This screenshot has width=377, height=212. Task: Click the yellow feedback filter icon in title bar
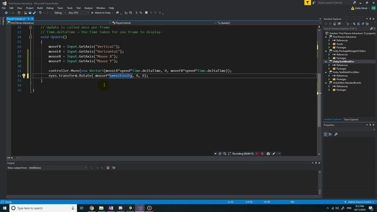pos(307,2)
